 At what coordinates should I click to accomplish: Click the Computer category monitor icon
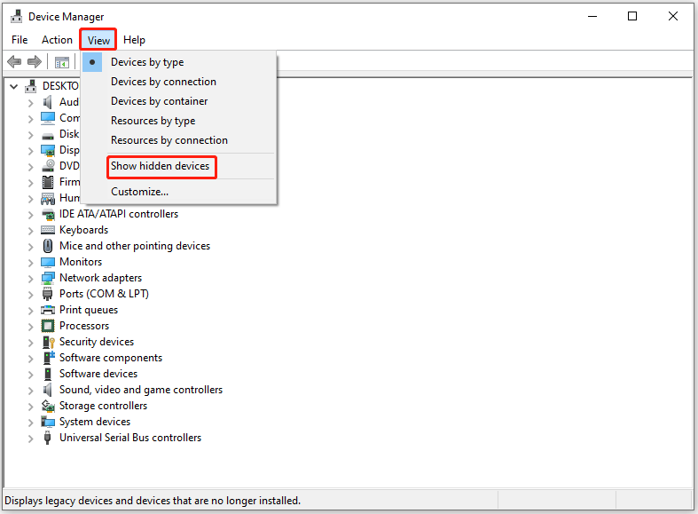tap(48, 118)
